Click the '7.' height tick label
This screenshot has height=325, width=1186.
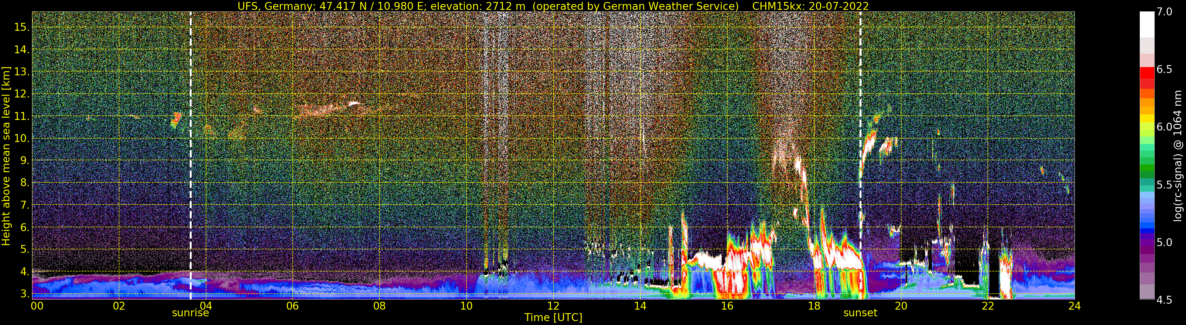click(25, 205)
